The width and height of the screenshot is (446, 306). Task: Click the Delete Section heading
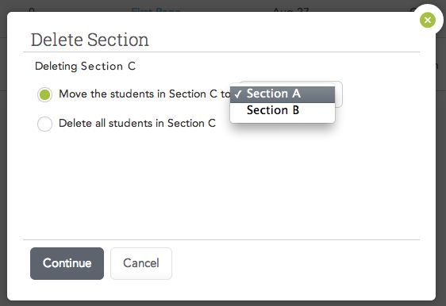[90, 40]
